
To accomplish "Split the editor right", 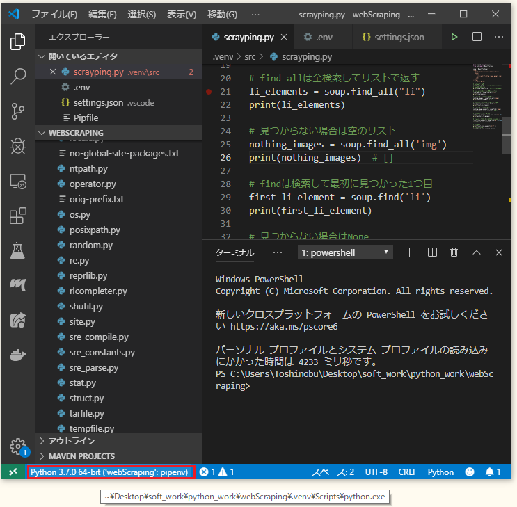I will tap(477, 37).
